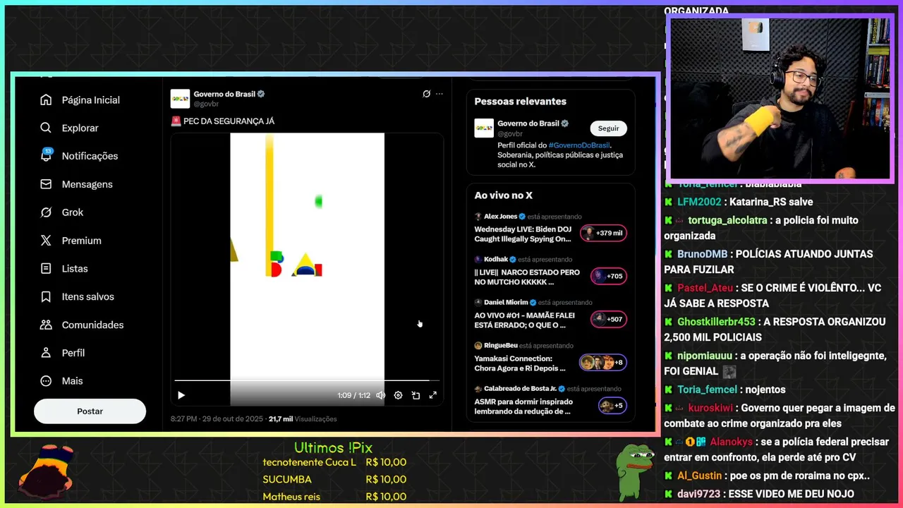Open Governo do Brasil in Pessoas relevantes

(x=528, y=123)
